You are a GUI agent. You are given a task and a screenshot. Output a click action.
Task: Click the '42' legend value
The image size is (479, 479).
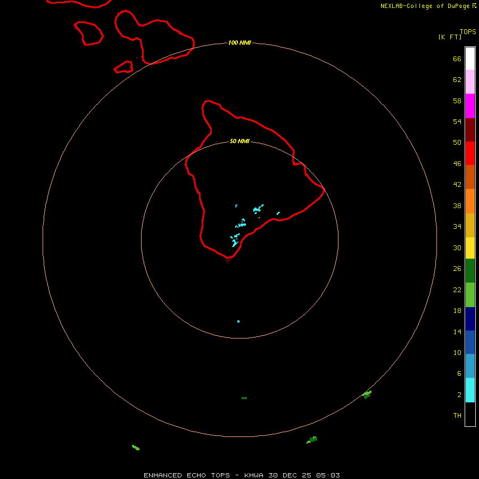[x=457, y=185]
